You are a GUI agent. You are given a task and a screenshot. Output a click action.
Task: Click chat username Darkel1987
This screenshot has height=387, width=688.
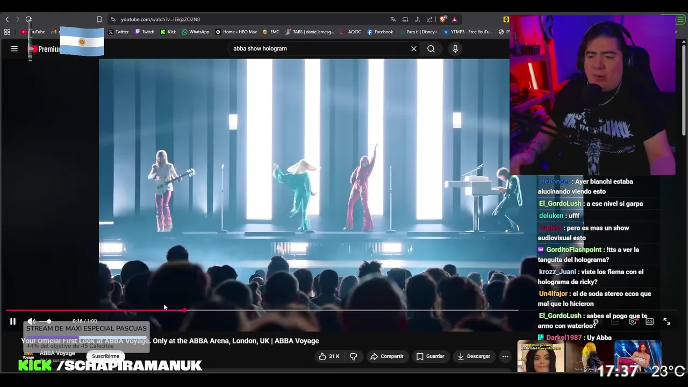coord(564,338)
